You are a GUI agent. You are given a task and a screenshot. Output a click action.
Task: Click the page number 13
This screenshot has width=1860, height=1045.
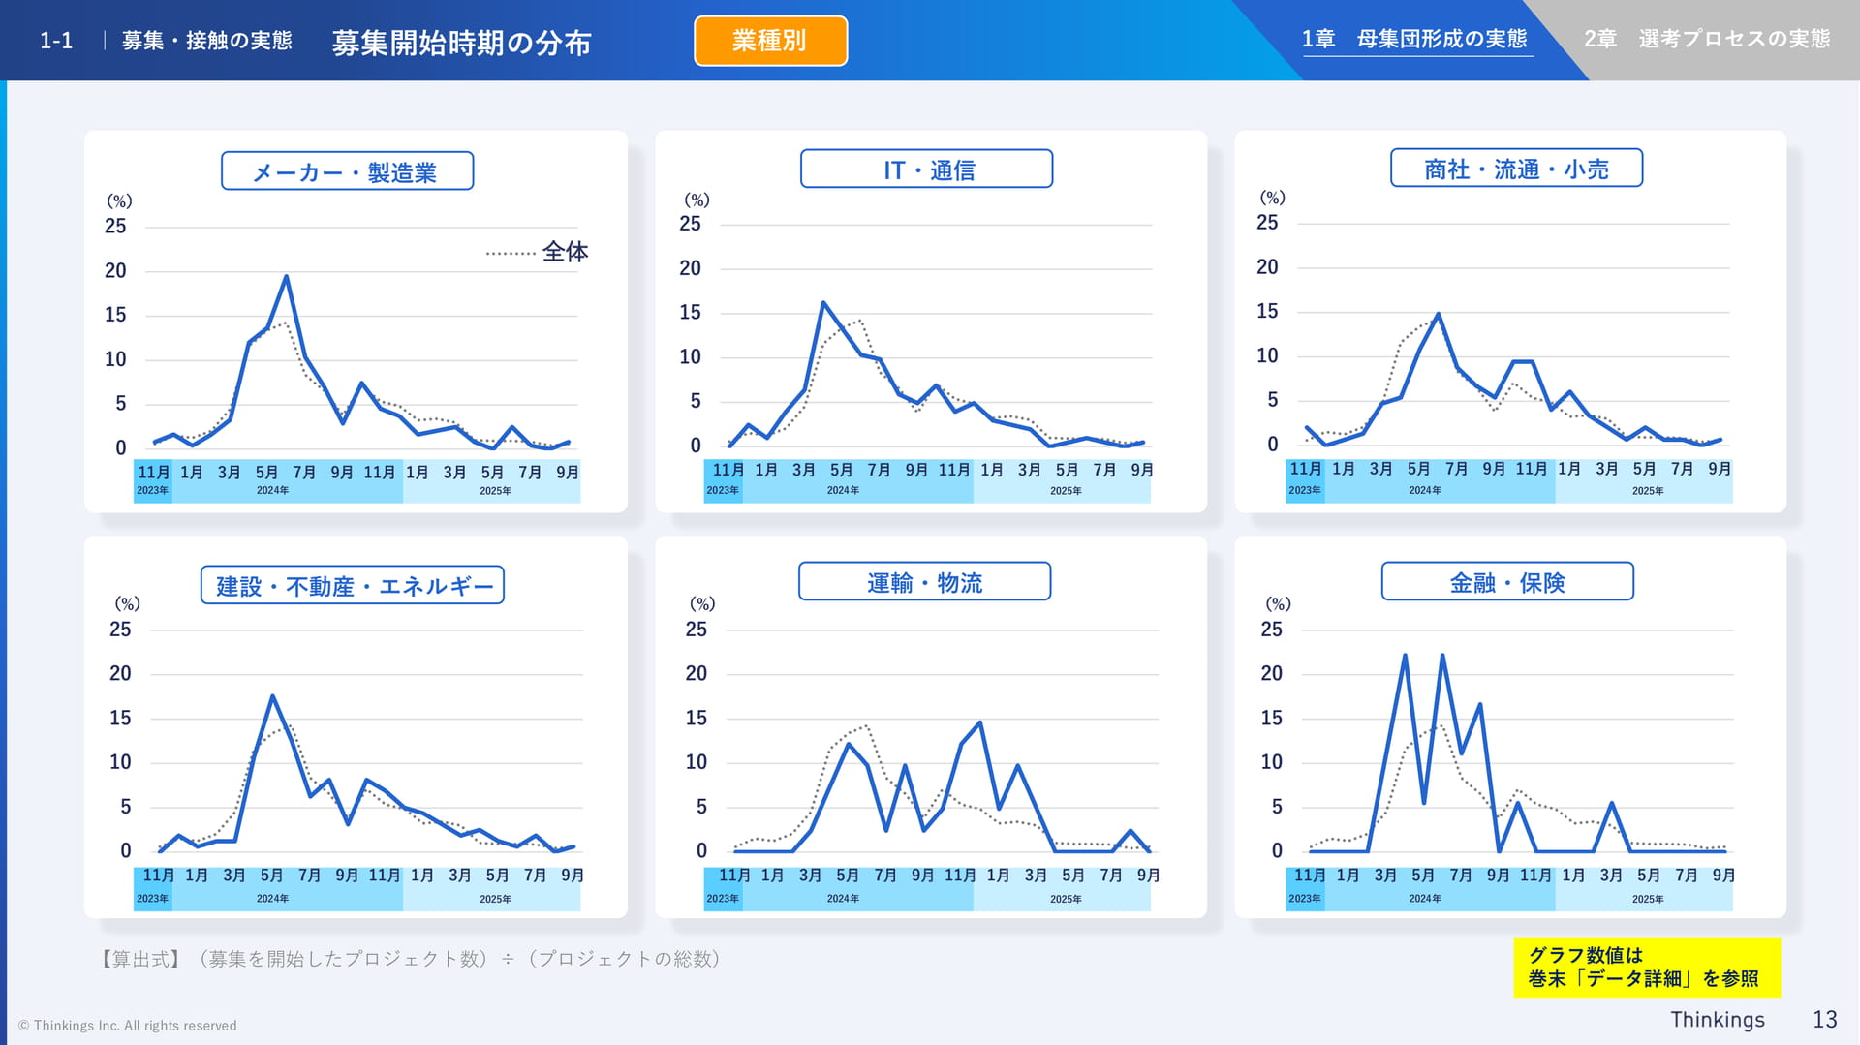[1825, 1020]
